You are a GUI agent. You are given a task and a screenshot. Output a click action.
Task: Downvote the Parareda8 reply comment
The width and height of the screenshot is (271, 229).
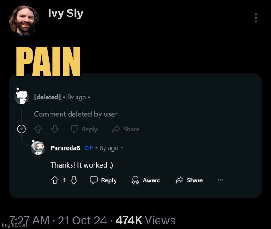[x=74, y=180]
